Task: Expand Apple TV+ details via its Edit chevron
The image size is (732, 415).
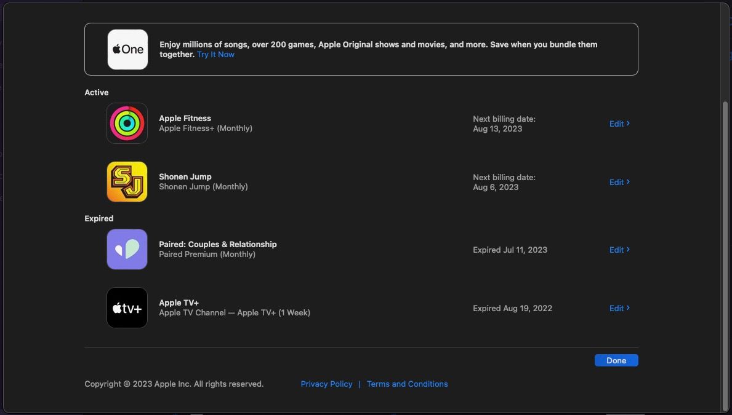Action: click(627, 308)
